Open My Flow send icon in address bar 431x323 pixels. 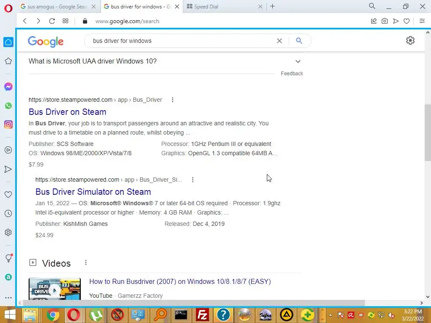396,21
